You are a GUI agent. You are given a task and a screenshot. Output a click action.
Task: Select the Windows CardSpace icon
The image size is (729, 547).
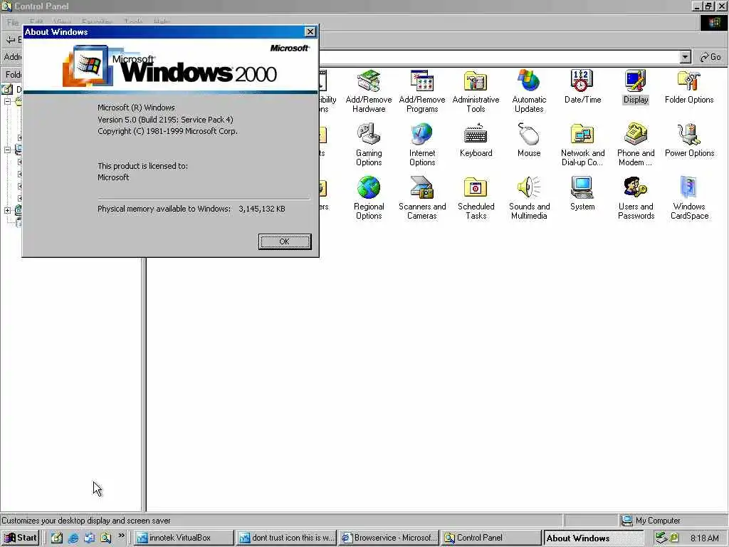[x=689, y=198]
